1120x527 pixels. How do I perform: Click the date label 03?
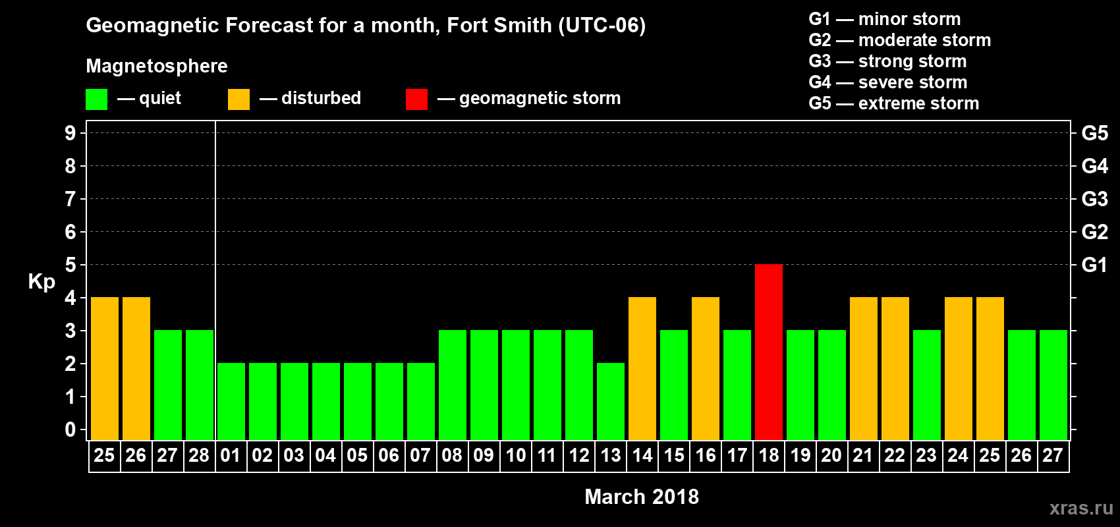pyautogui.click(x=294, y=456)
